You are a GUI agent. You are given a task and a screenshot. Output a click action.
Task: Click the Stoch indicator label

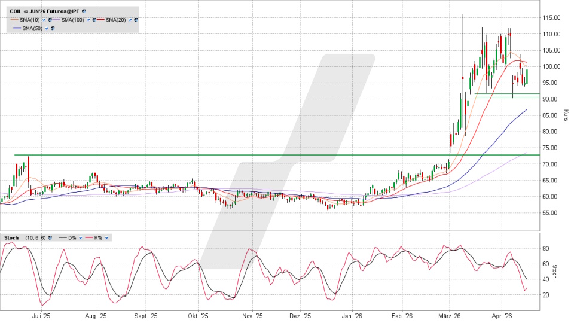(x=11, y=238)
